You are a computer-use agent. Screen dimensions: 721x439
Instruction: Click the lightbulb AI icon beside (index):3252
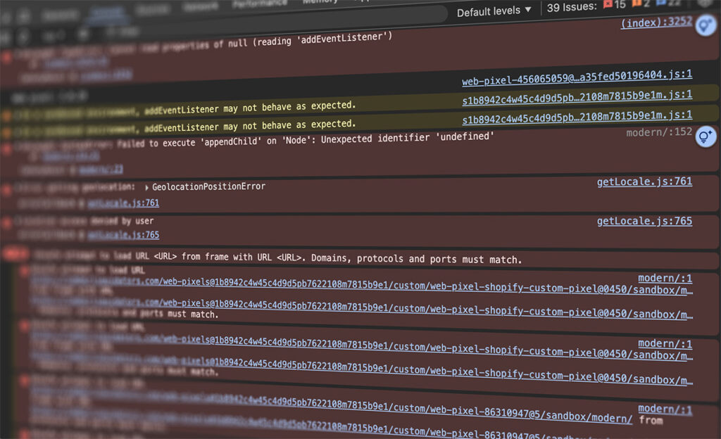pos(706,25)
